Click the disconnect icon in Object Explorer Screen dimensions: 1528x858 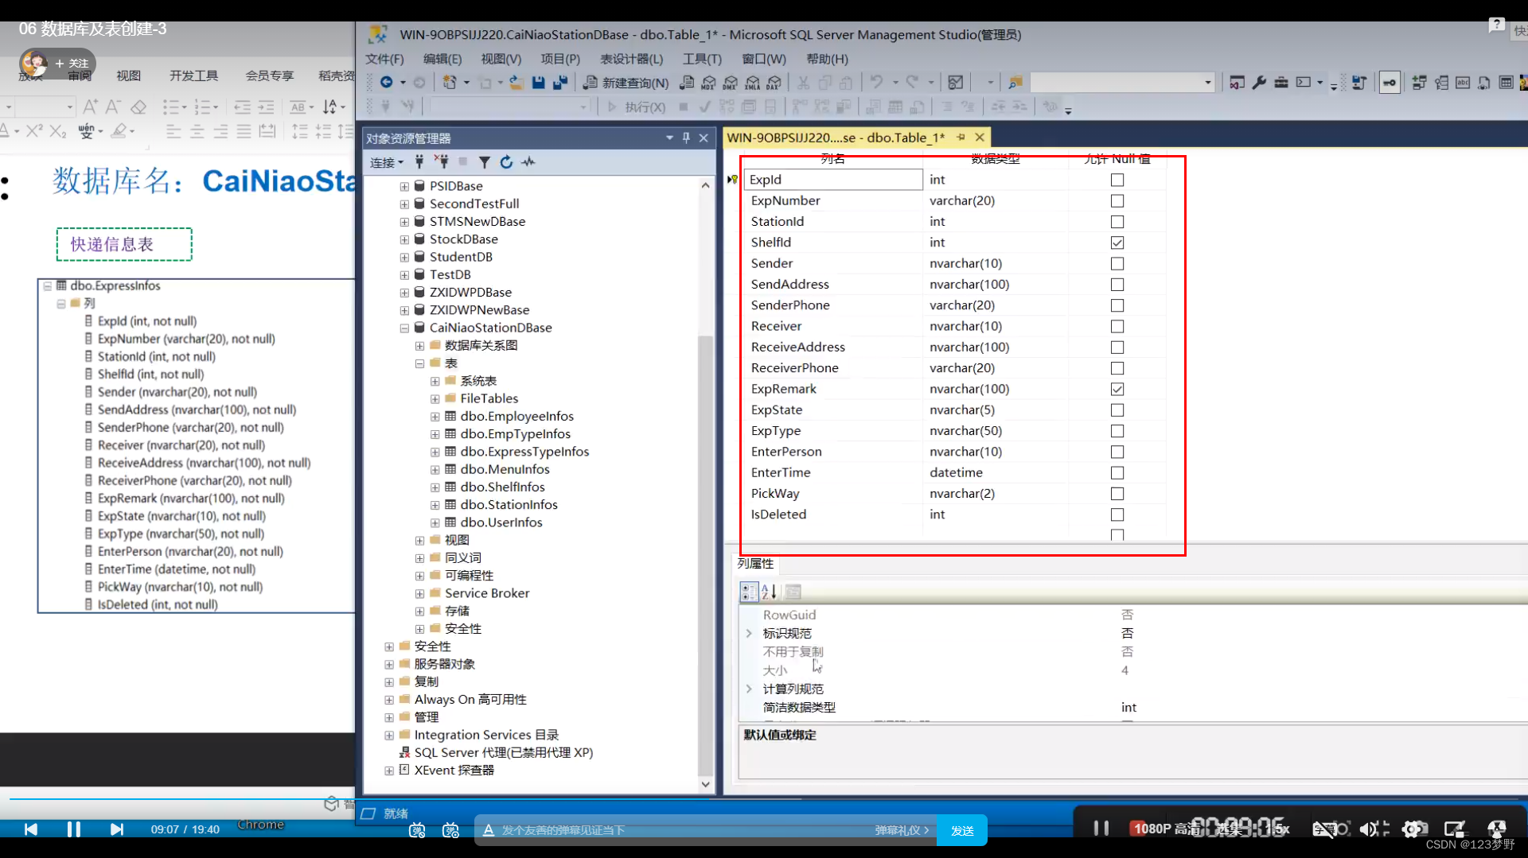pyautogui.click(x=441, y=162)
